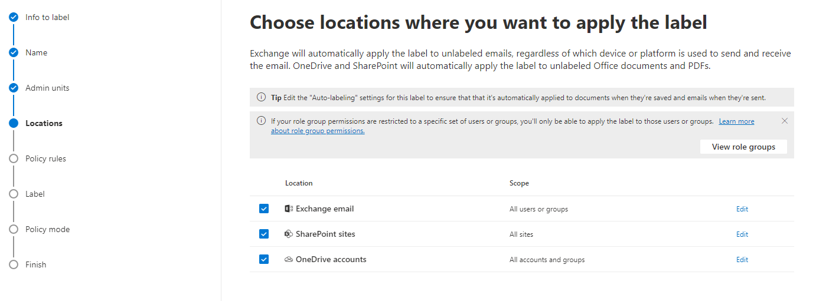Dismiss the role group permissions notice
The height and width of the screenshot is (301, 816).
pos(784,121)
